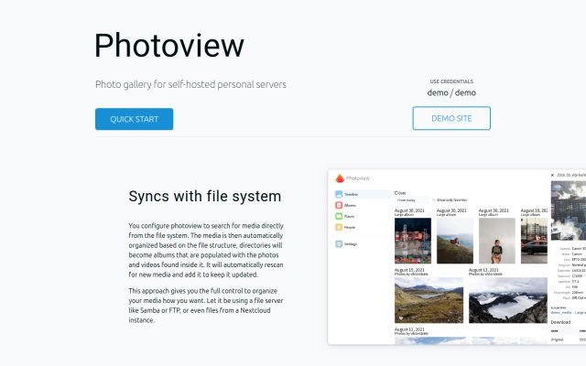
Task: Click the paragraph beginning 'This approach gives you'
Action: coord(206,306)
